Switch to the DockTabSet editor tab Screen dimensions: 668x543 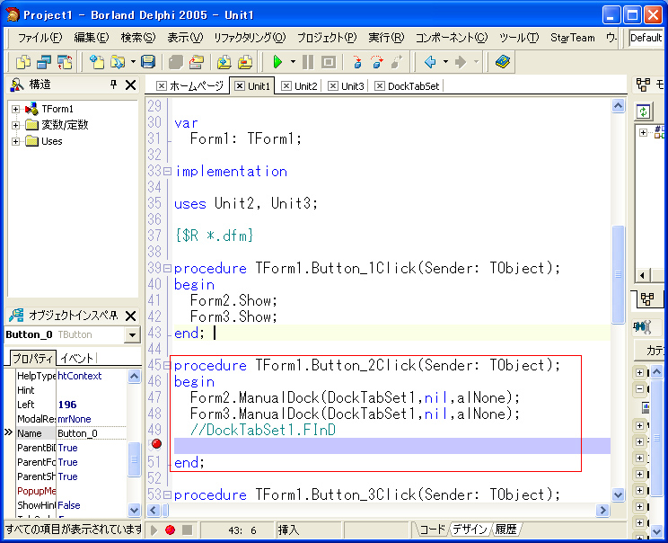click(x=408, y=86)
